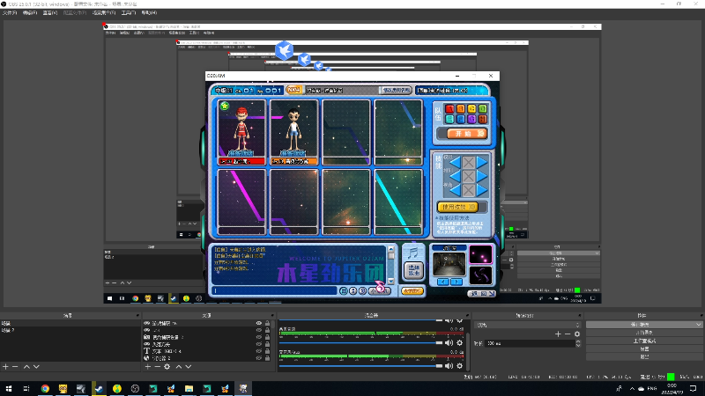This screenshot has width=705, height=396.
Task: Remove scene transition with minus icon
Action: click(568, 334)
